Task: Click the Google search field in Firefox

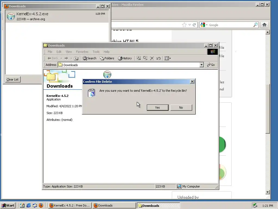Action: point(230,25)
